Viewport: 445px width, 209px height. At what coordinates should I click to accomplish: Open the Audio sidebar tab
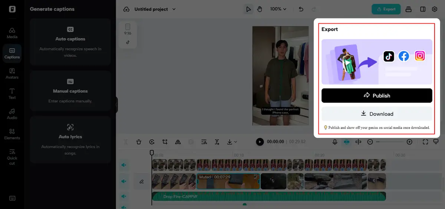[12, 114]
